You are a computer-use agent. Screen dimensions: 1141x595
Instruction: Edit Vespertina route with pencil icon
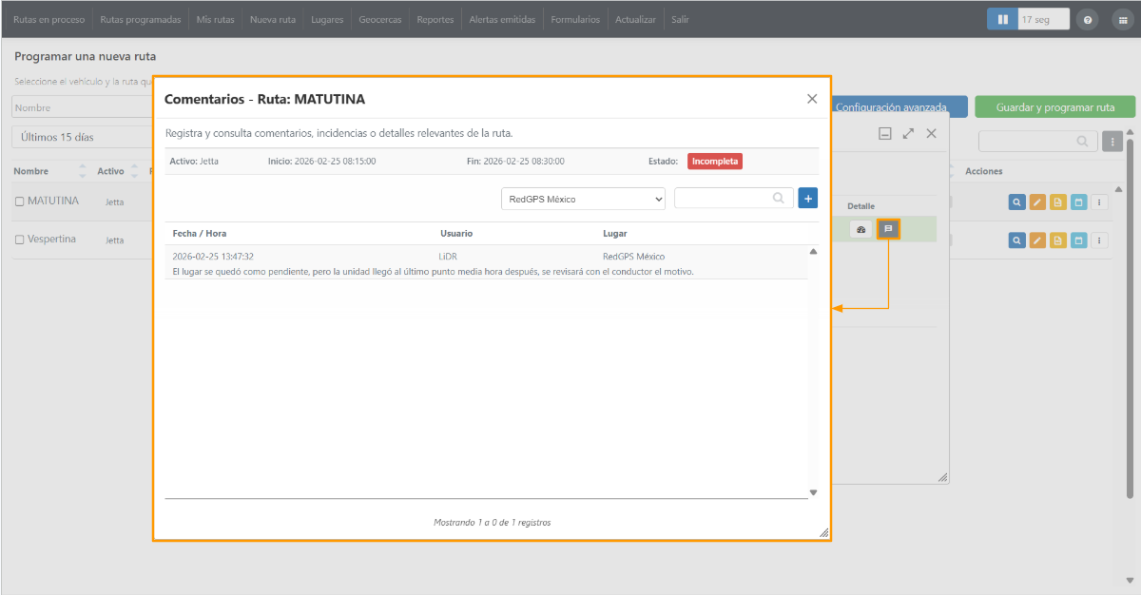[x=1037, y=240]
